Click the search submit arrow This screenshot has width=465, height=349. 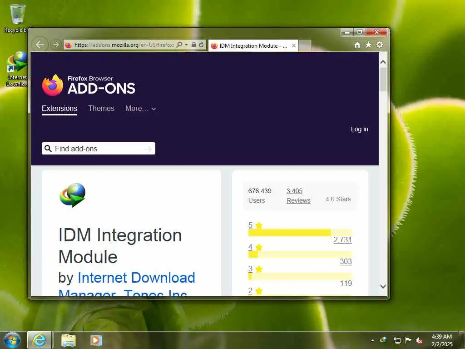point(148,149)
